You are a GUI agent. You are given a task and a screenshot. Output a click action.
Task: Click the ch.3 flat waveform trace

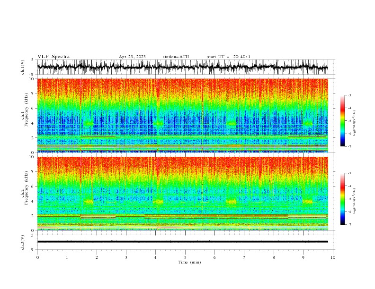(182, 242)
